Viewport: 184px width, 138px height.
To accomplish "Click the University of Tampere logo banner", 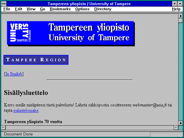I will (x=71, y=34).
